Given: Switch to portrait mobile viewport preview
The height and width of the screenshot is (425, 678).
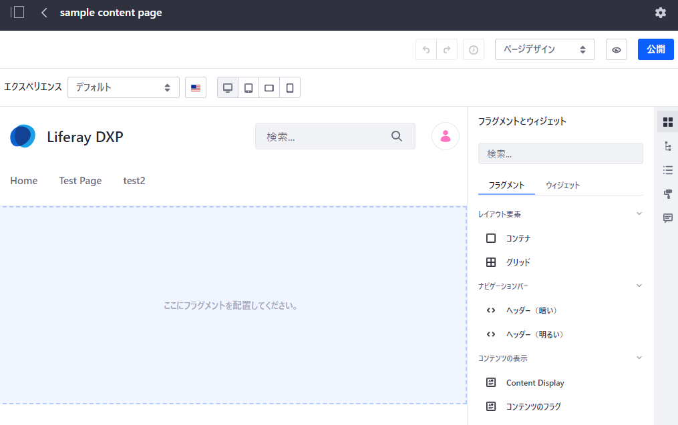Looking at the screenshot, I should [290, 87].
